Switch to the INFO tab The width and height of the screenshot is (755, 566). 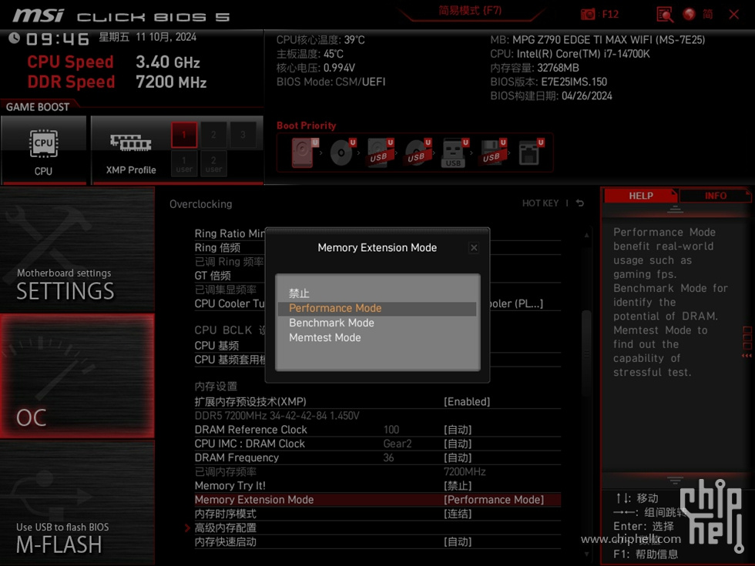[715, 196]
